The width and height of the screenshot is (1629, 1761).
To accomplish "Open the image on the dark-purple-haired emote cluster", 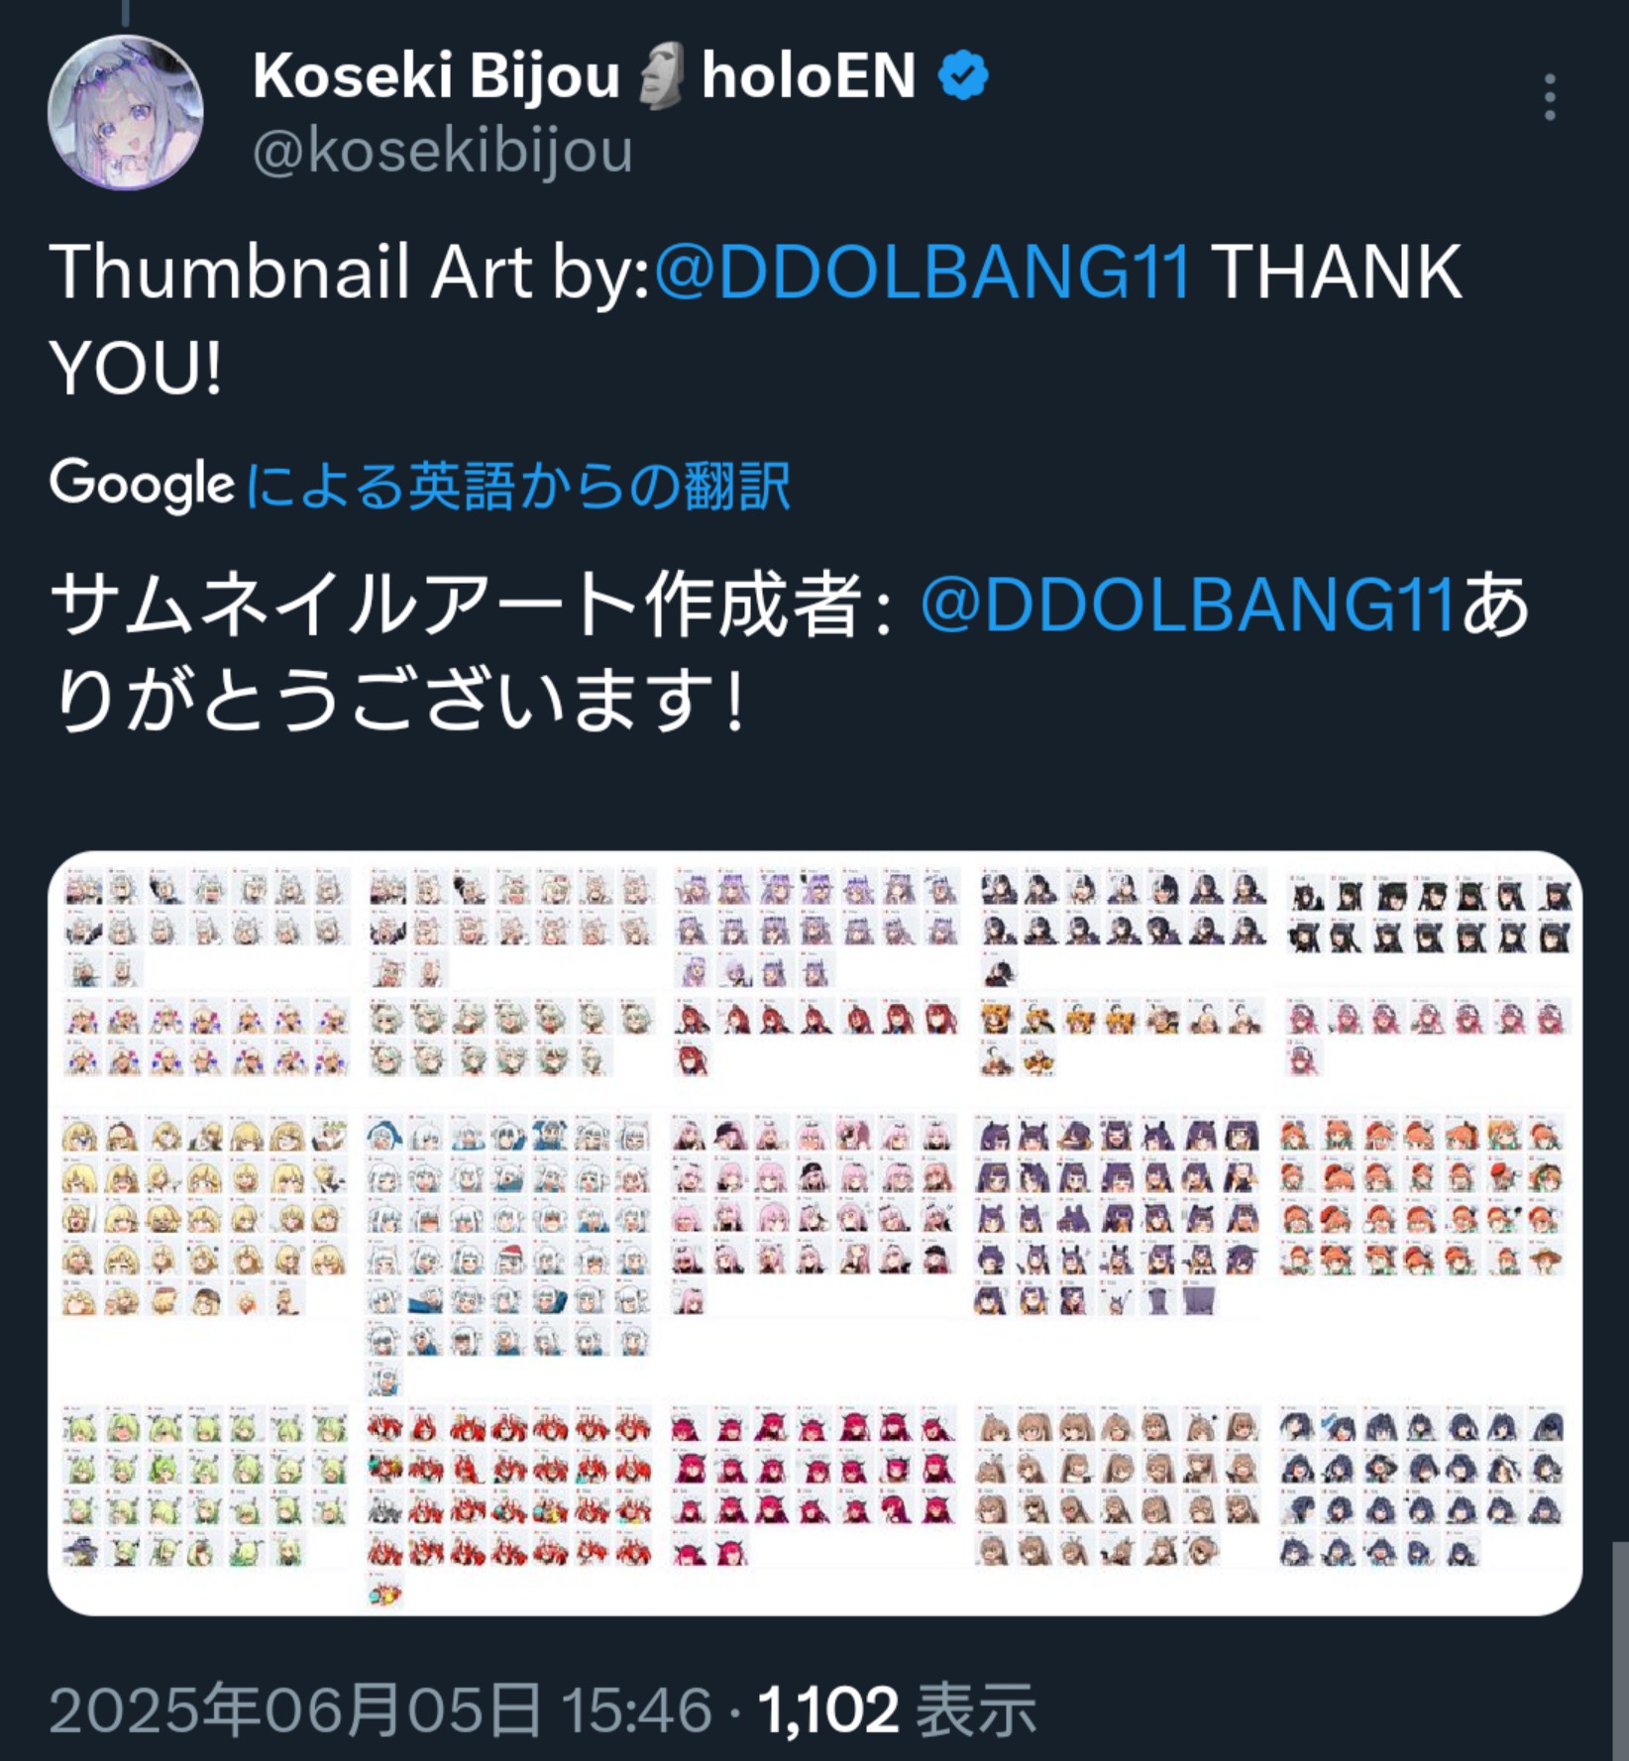I will 1117,1216.
